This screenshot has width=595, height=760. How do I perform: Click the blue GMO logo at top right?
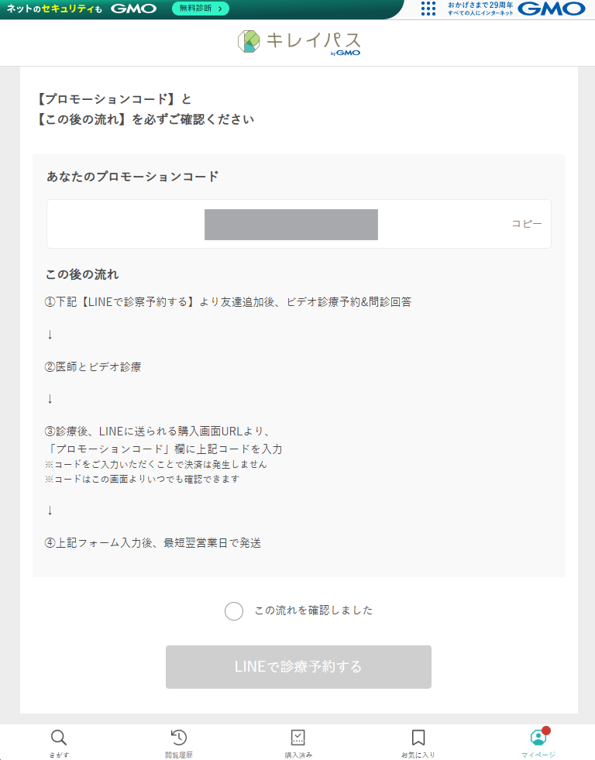(551, 9)
